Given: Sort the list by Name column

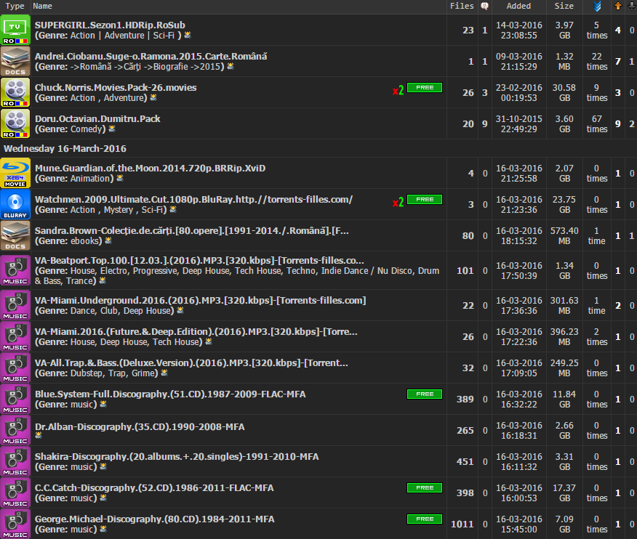Looking at the screenshot, I should tap(42, 6).
